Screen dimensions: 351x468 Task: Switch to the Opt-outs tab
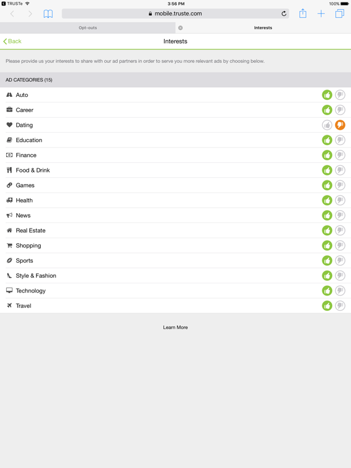point(88,28)
